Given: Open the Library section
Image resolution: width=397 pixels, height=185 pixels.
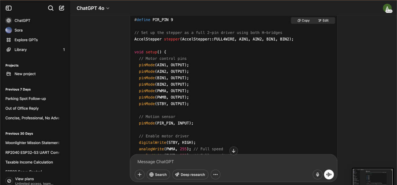Looking at the screenshot, I should 35,49.
